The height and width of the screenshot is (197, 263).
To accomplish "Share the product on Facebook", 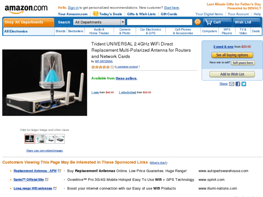I will coord(238,84).
